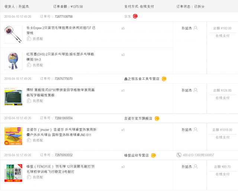Click the yellow ping-pong table thumbnail image
The height and width of the screenshot is (191, 238).
pos(13,136)
